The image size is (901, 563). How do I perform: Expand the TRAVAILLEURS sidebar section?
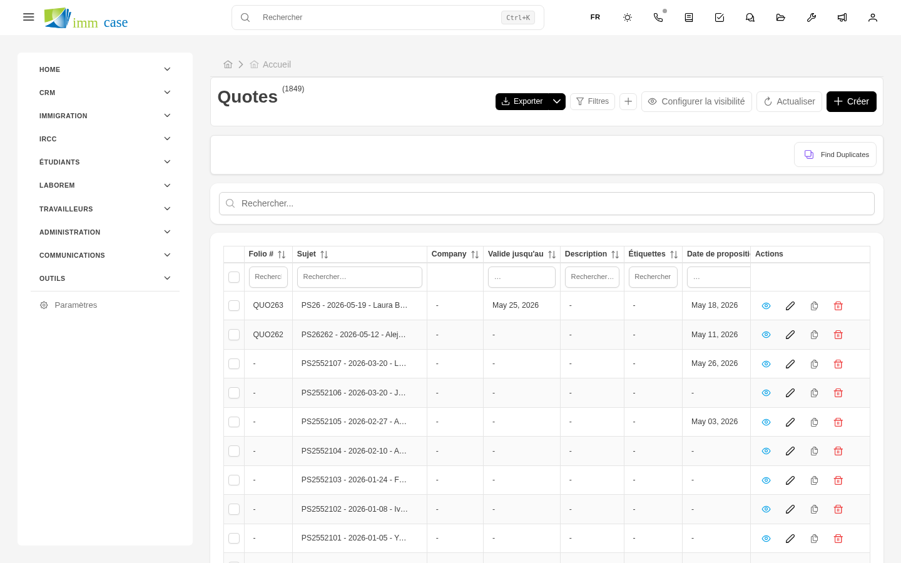point(105,209)
